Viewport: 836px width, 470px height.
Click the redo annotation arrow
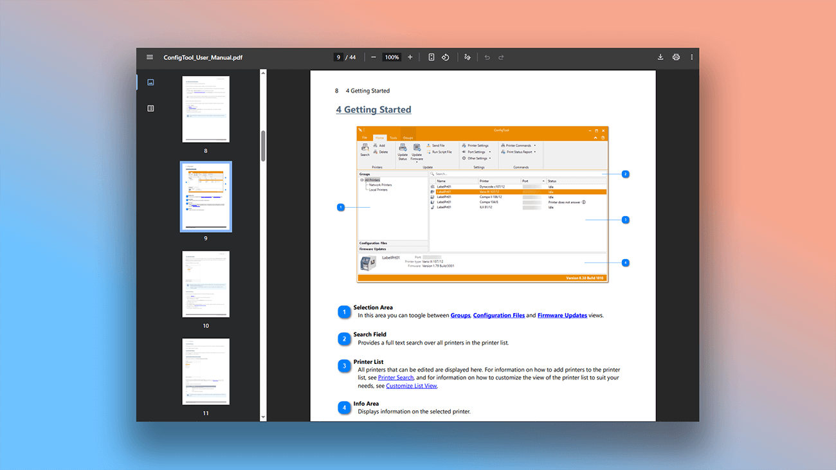(x=501, y=57)
